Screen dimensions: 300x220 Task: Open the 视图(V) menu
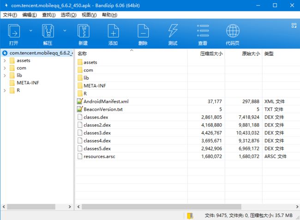coord(89,15)
